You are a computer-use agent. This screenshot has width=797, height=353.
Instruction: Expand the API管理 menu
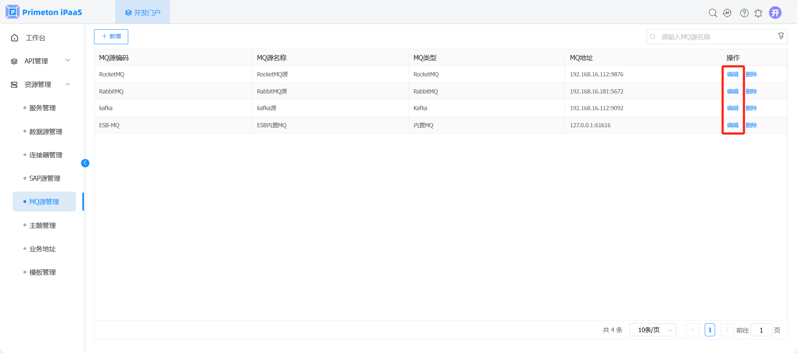tap(41, 61)
